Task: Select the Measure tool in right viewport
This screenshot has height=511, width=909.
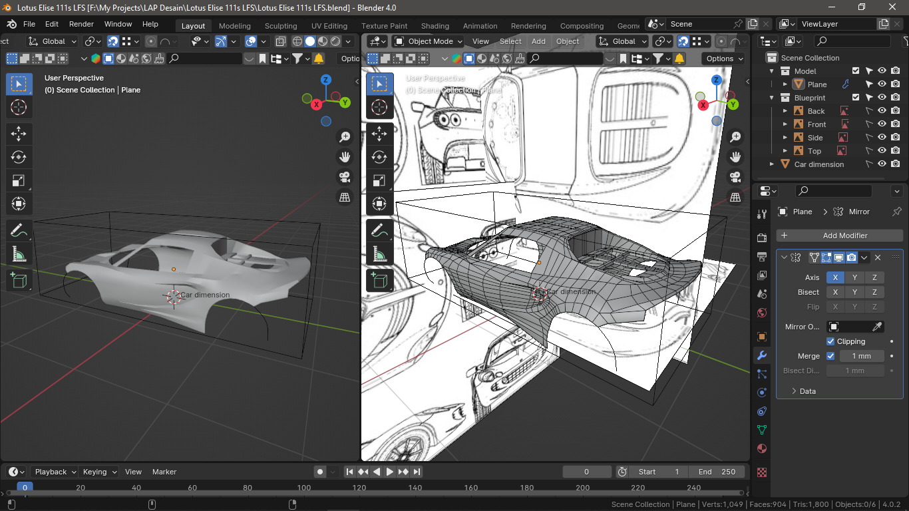Action: [379, 254]
